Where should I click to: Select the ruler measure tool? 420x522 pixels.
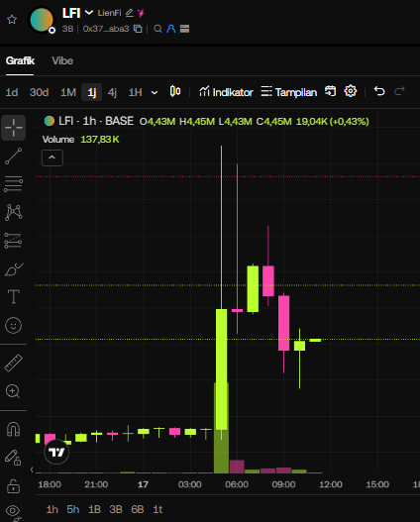coord(13,363)
